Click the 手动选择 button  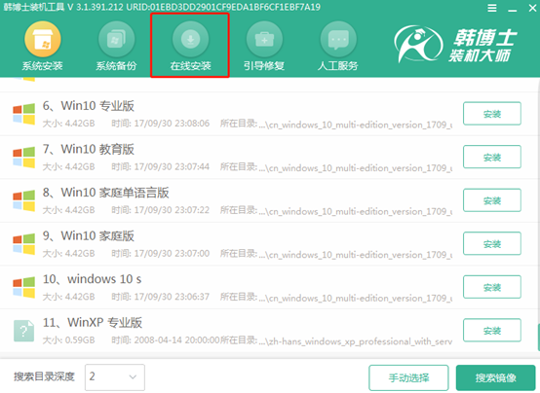408,377
